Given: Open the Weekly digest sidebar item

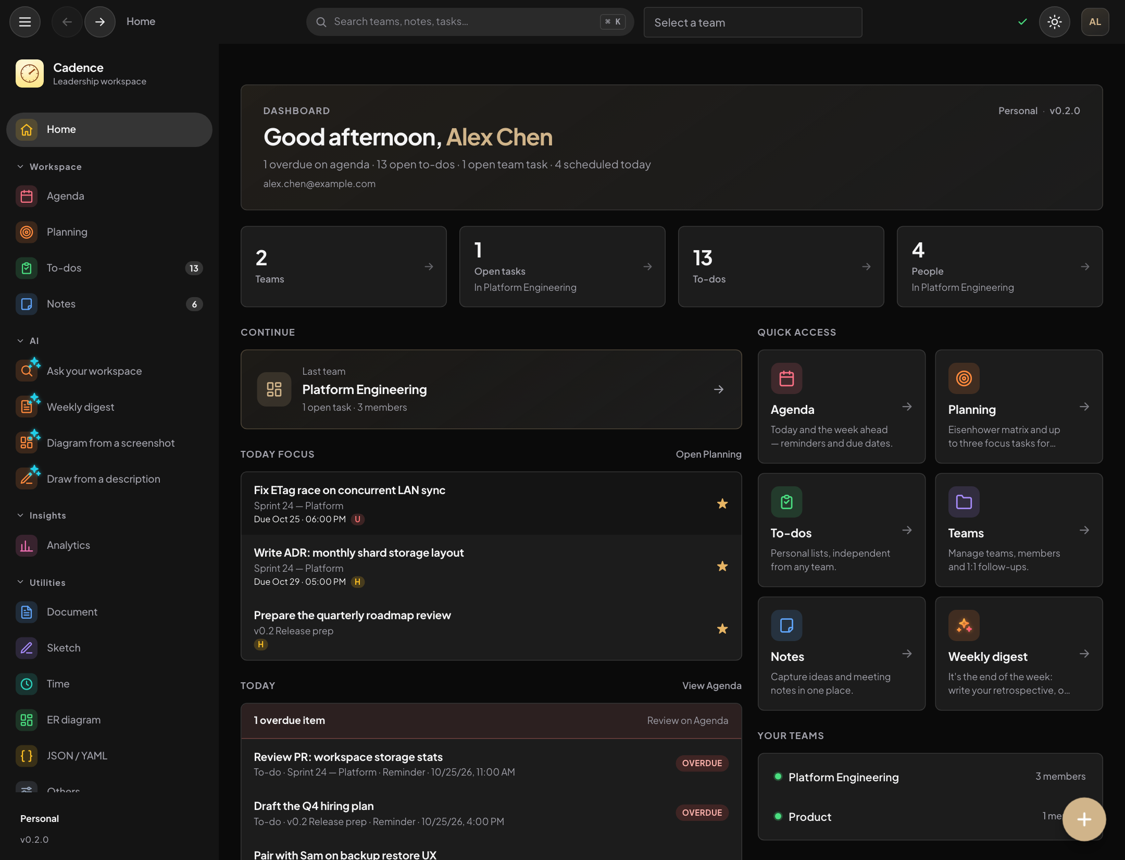Looking at the screenshot, I should click(109, 407).
